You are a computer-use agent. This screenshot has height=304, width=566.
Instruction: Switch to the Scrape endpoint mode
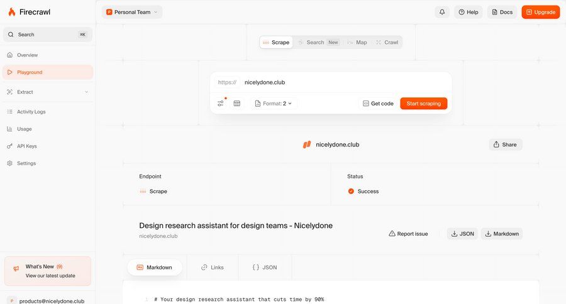point(275,43)
